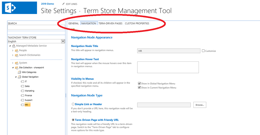Collapse the Site Collection - sharepoint node
This screenshot has width=260, height=135.
coord(13,67)
